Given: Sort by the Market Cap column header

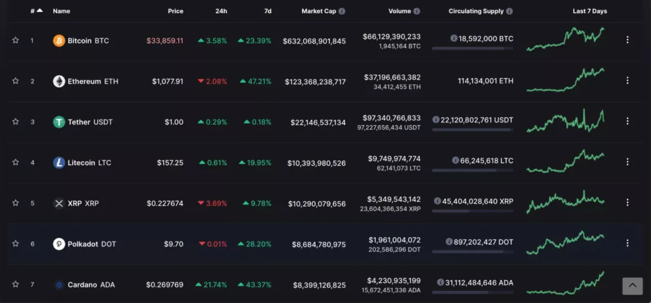Looking at the screenshot, I should coord(319,11).
